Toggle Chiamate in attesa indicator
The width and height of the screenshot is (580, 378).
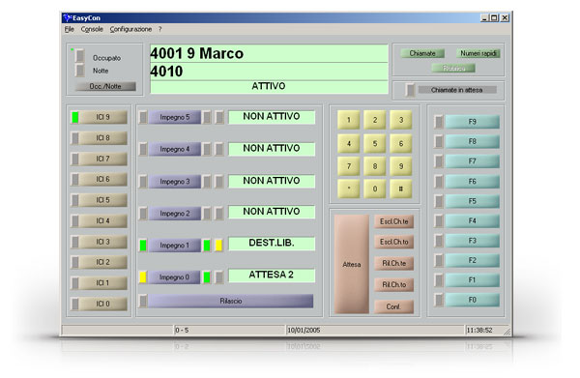tap(410, 90)
